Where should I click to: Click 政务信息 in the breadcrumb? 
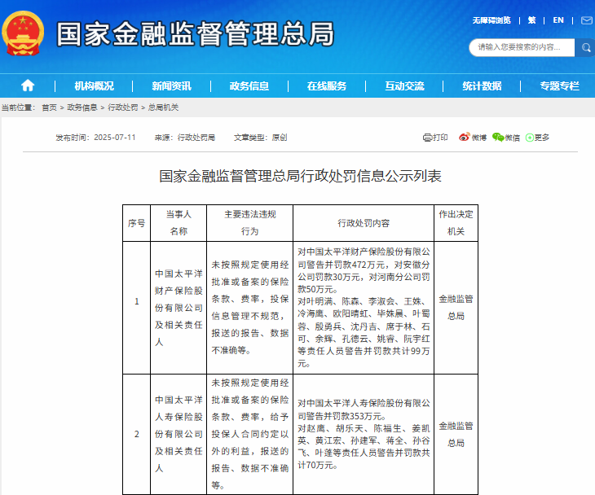tap(82, 107)
